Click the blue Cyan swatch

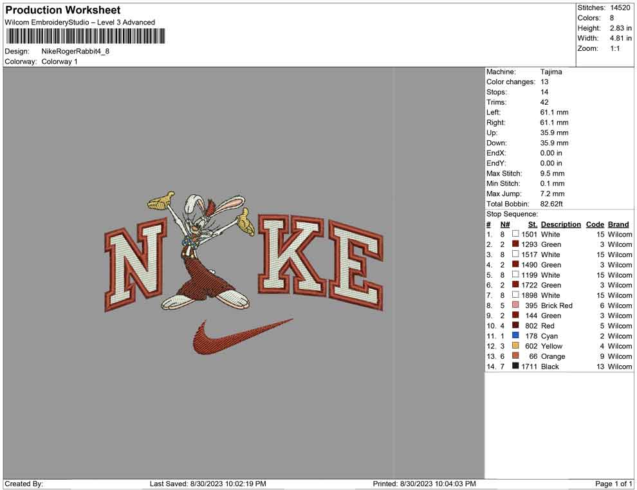coord(515,335)
